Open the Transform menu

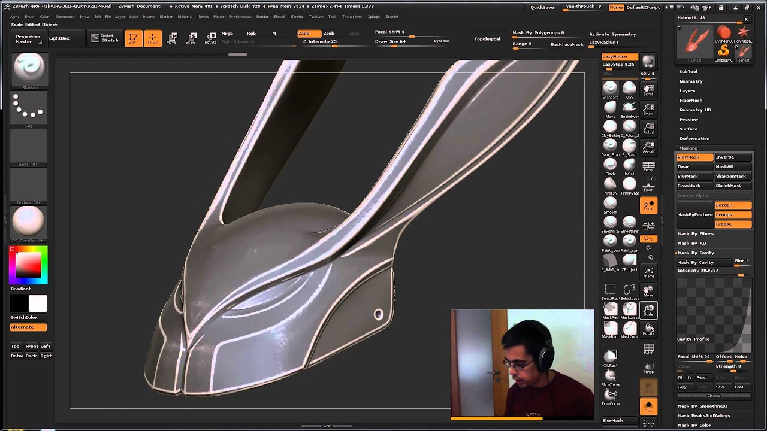point(352,16)
